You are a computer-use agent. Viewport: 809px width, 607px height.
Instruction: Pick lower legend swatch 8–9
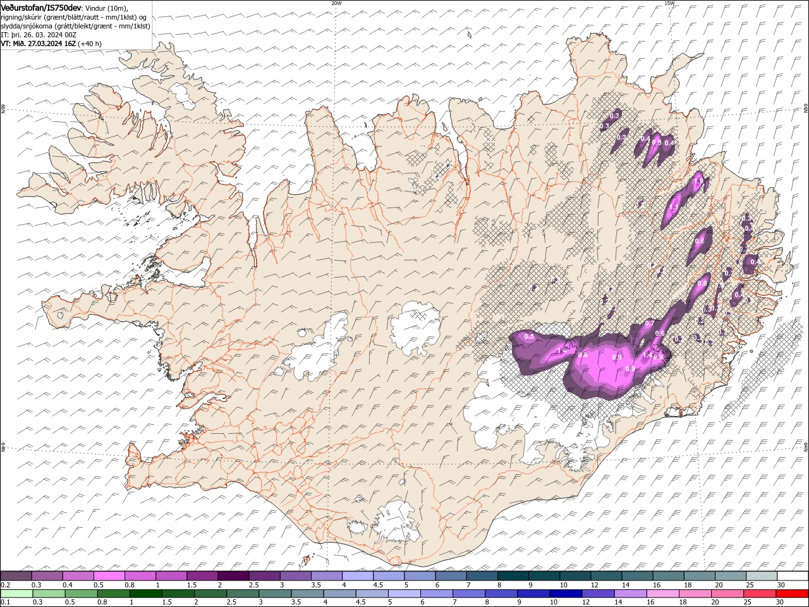(501, 594)
